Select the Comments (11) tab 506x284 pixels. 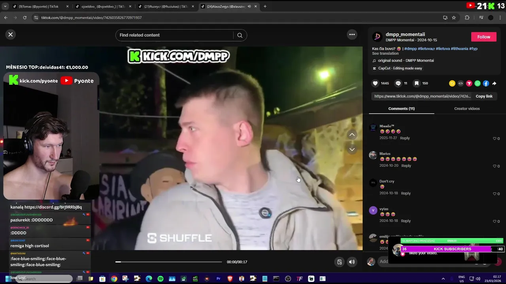point(401,108)
